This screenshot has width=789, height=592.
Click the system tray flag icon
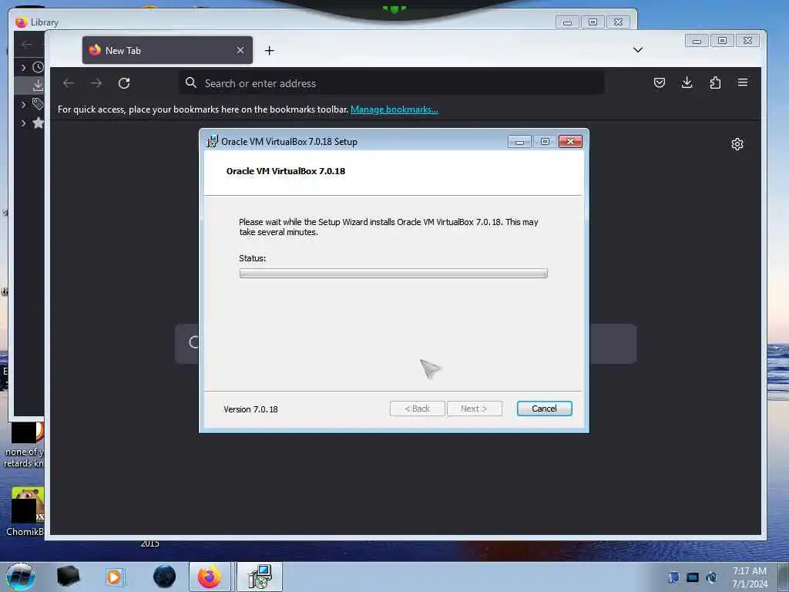point(673,577)
